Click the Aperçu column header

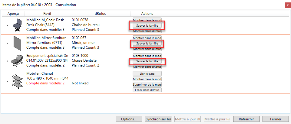(13, 14)
